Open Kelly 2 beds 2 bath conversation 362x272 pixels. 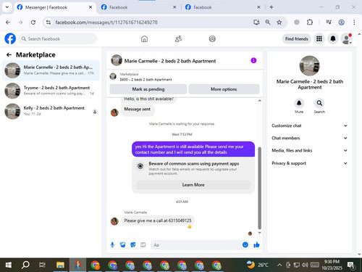click(x=51, y=111)
